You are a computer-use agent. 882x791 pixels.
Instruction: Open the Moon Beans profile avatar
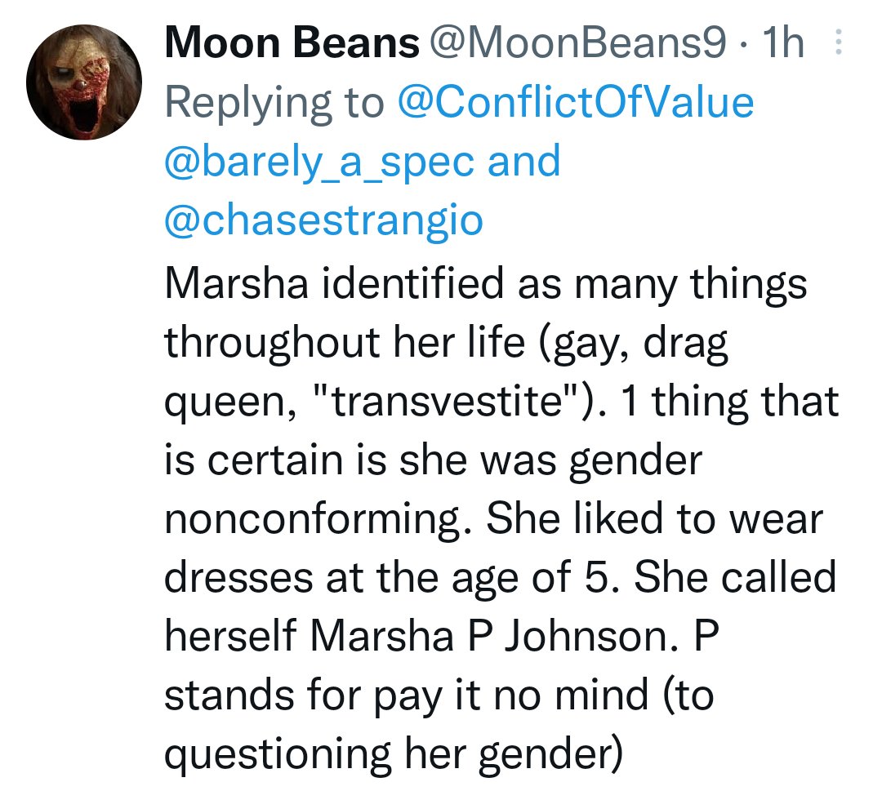84,82
